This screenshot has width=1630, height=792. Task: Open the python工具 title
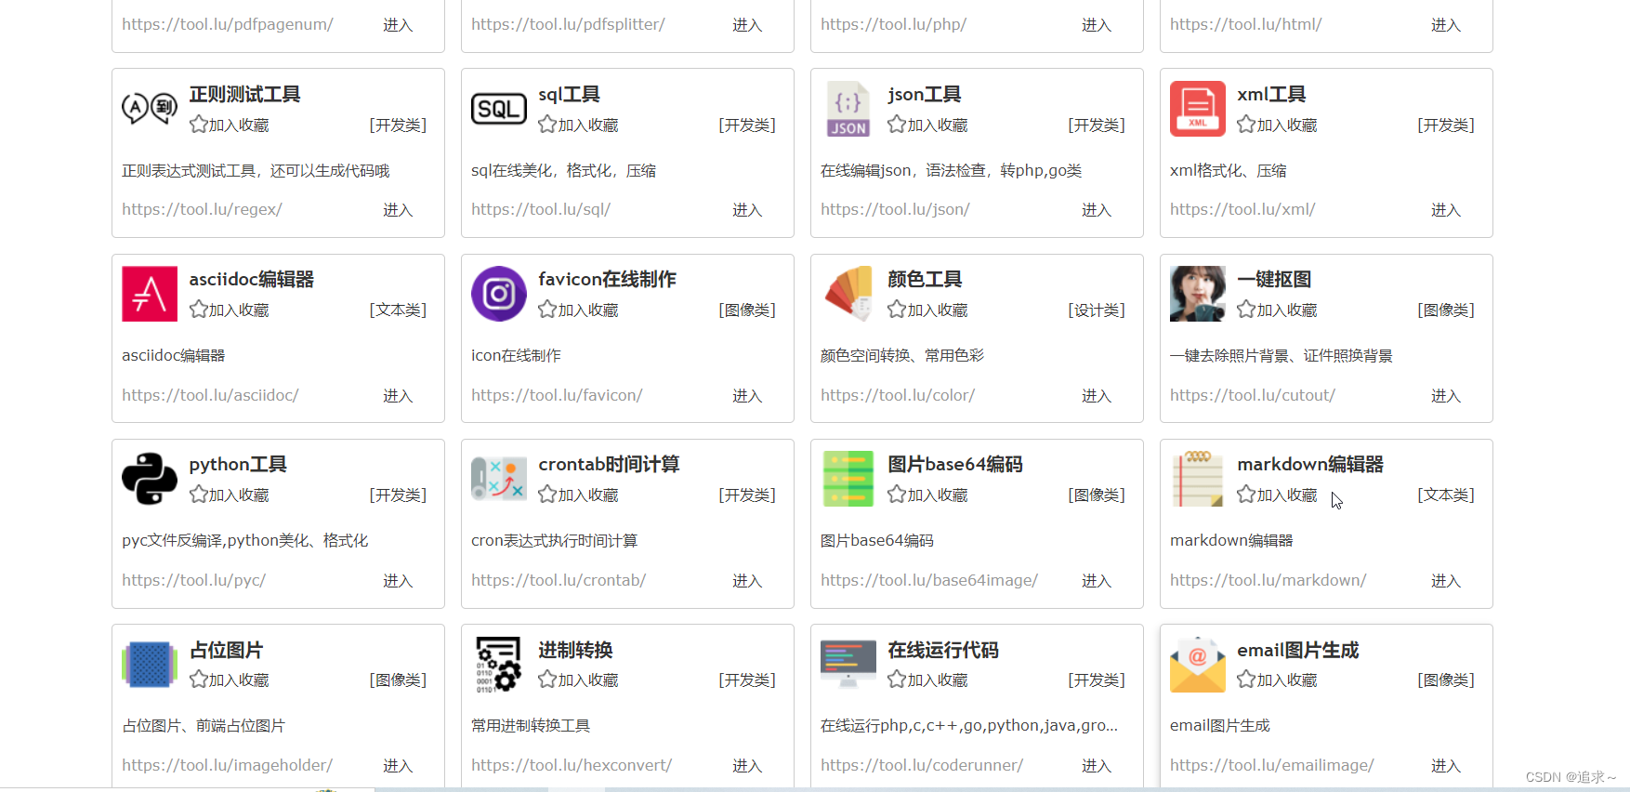tap(238, 465)
